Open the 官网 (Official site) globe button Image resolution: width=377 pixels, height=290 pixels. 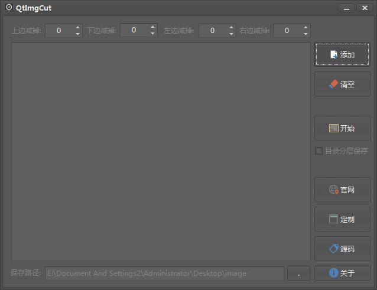coord(342,190)
